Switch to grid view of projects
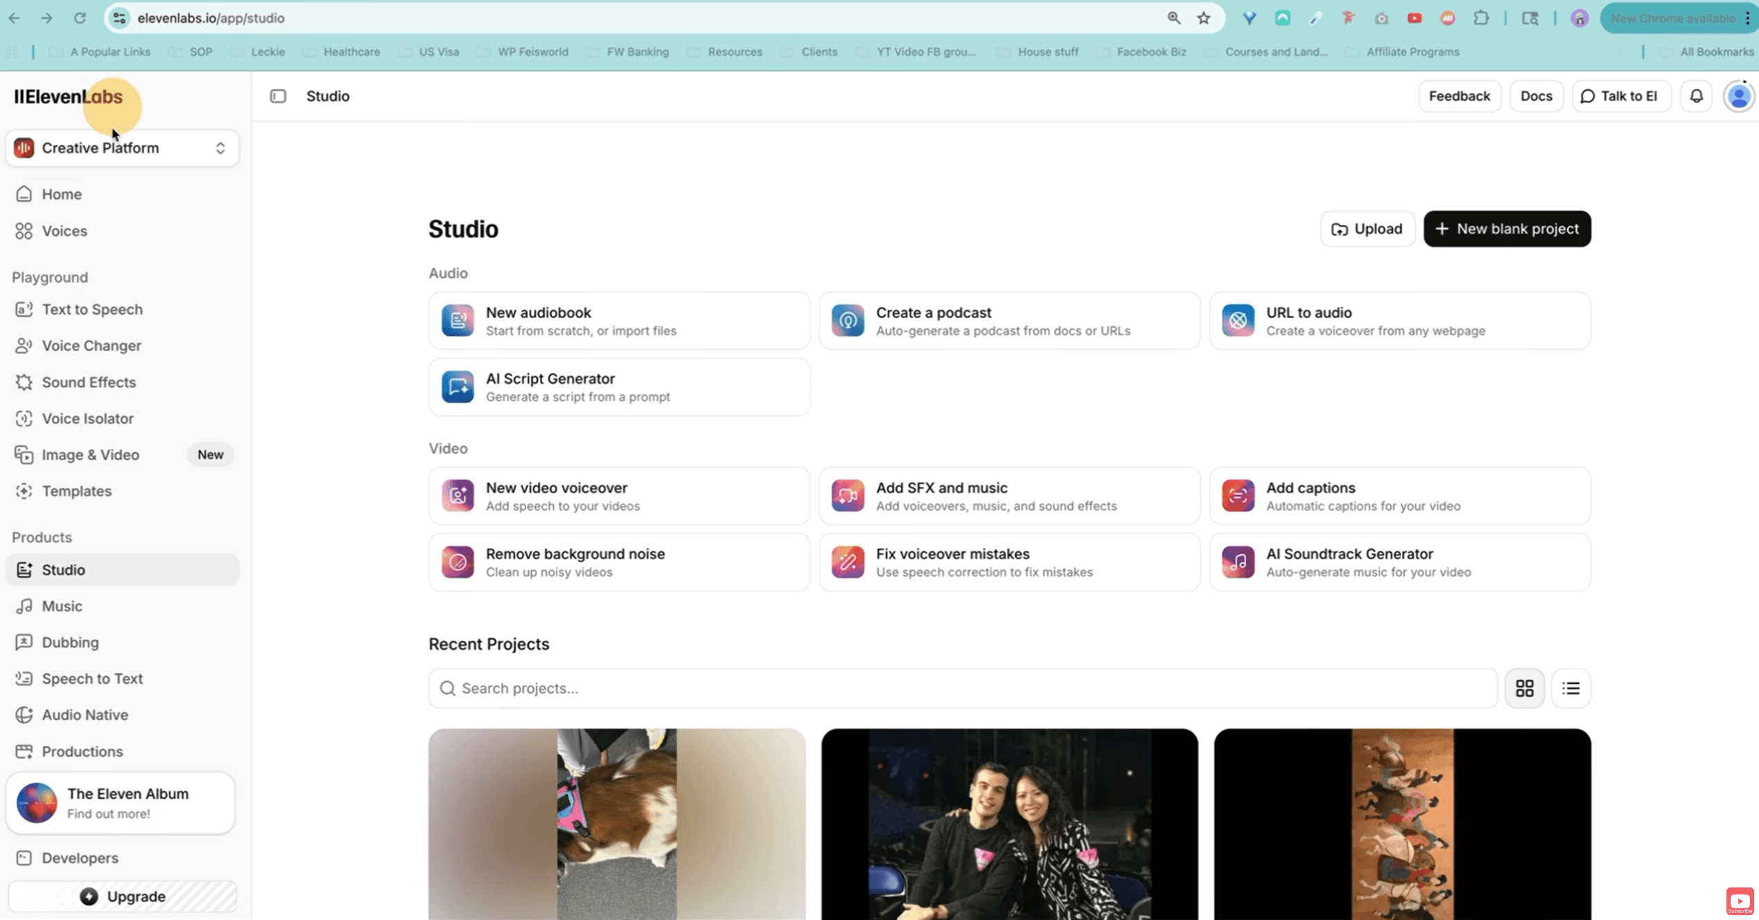This screenshot has height=920, width=1759. [x=1524, y=688]
